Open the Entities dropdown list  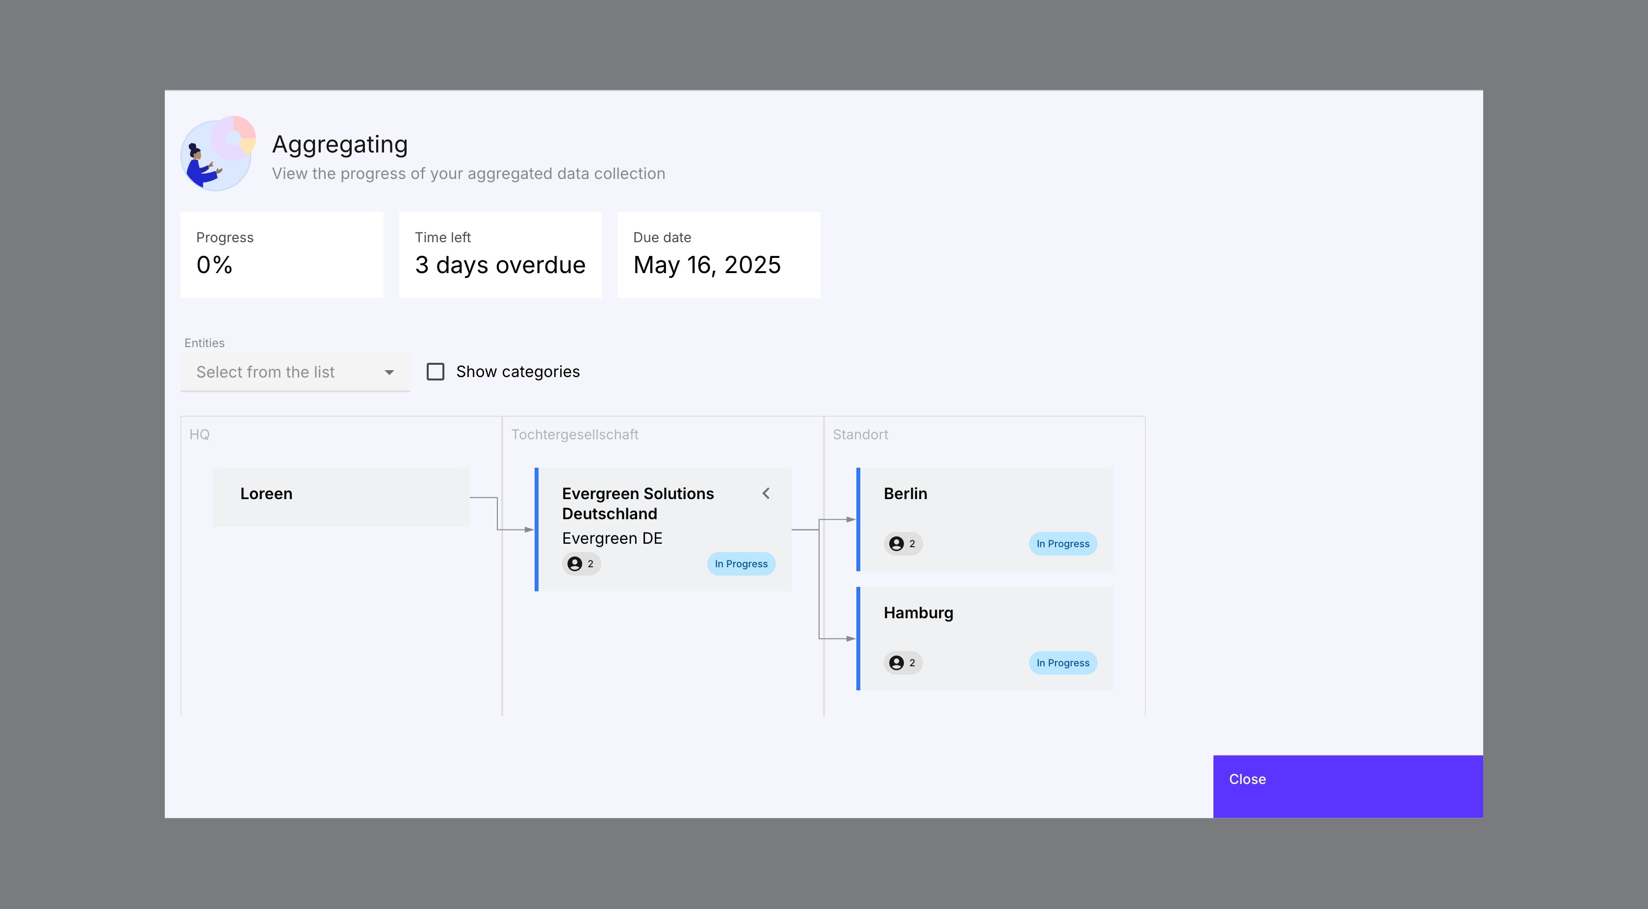tap(282, 372)
